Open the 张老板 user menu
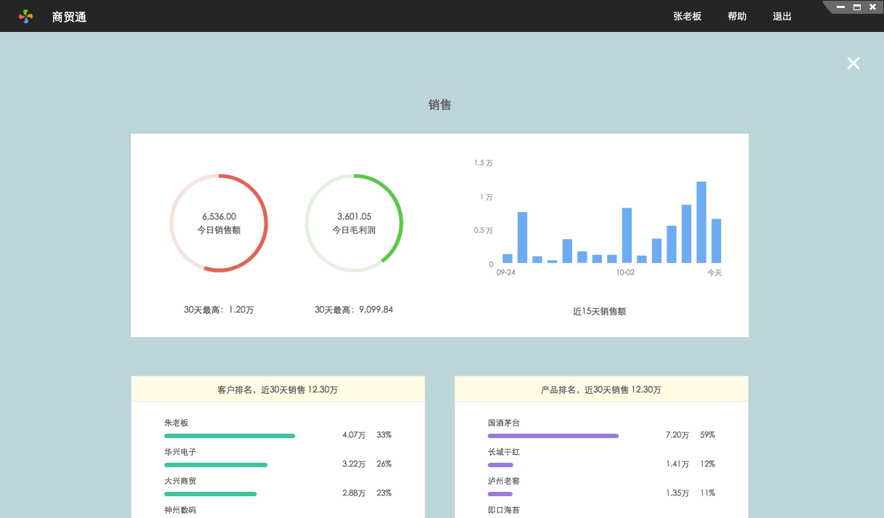This screenshot has height=518, width=884. pyautogui.click(x=687, y=16)
